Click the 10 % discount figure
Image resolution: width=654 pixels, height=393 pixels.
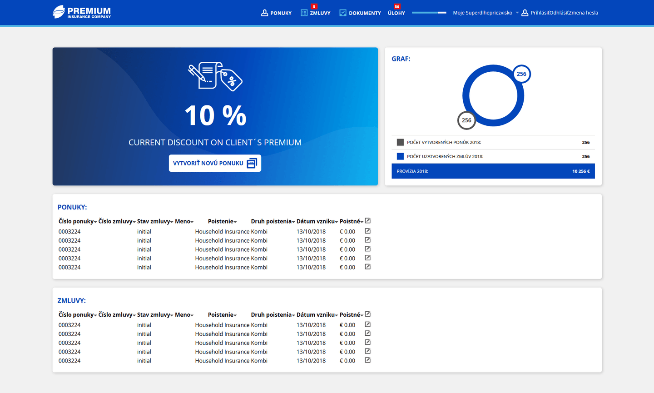point(215,115)
